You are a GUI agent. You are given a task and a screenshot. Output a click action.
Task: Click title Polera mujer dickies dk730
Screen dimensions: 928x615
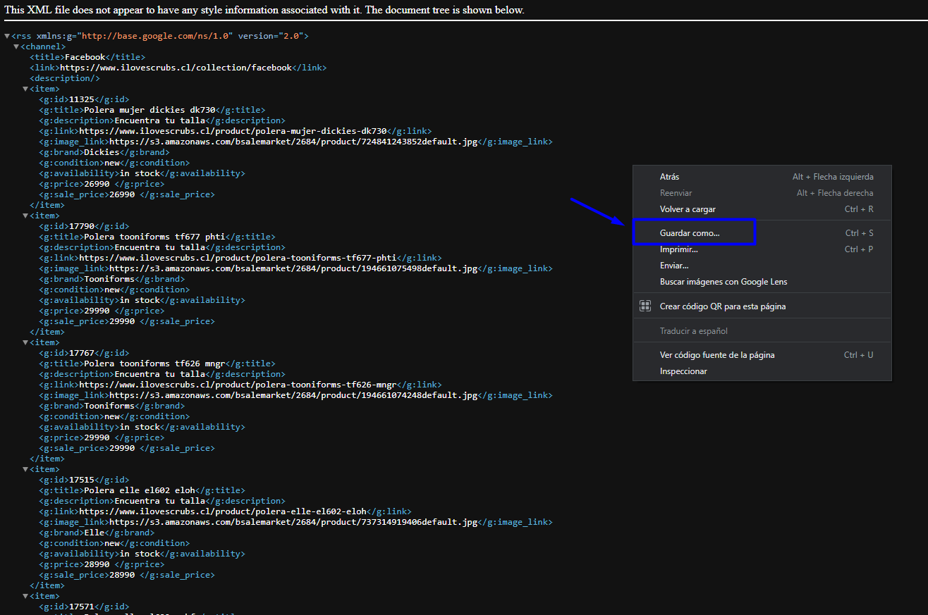[149, 110]
